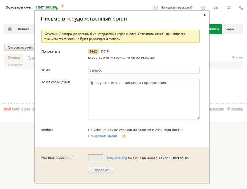The width and height of the screenshot is (247, 189).
Task: Open the chat messages icon
Action: click(x=216, y=8)
